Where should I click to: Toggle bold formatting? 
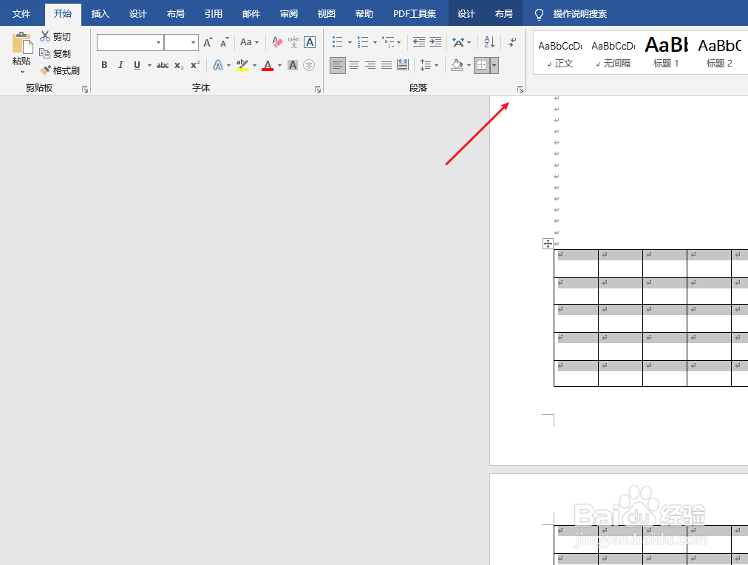click(x=104, y=65)
